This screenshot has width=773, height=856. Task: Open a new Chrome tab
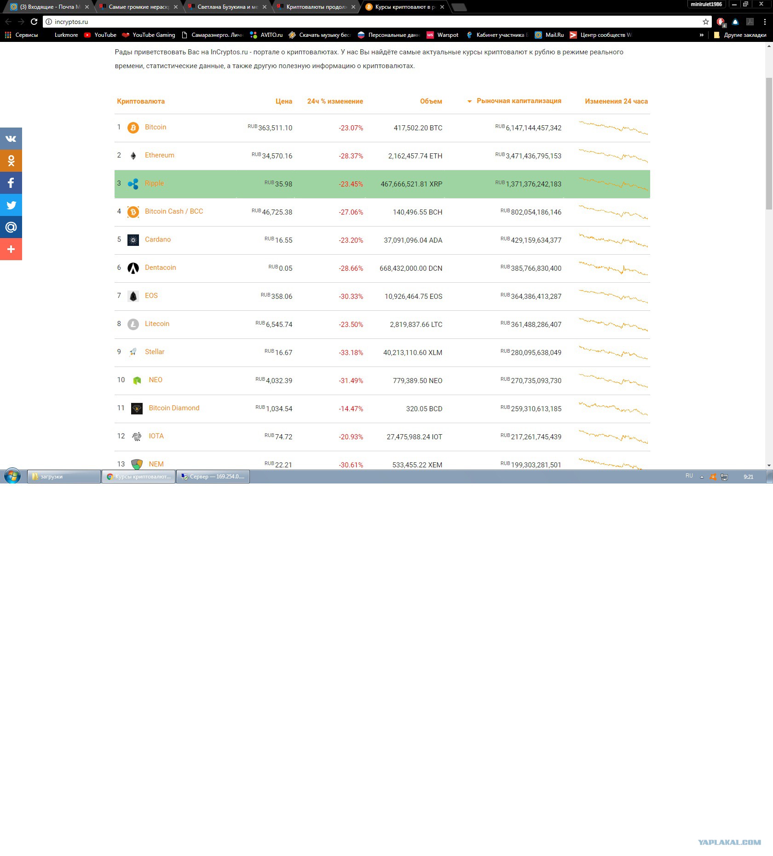tap(459, 7)
